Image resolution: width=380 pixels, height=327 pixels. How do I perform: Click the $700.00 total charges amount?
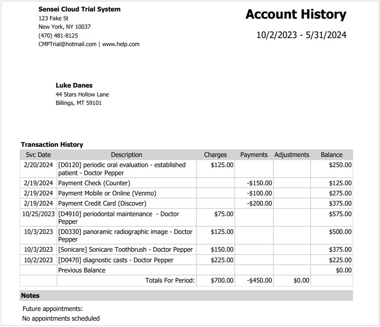point(222,280)
